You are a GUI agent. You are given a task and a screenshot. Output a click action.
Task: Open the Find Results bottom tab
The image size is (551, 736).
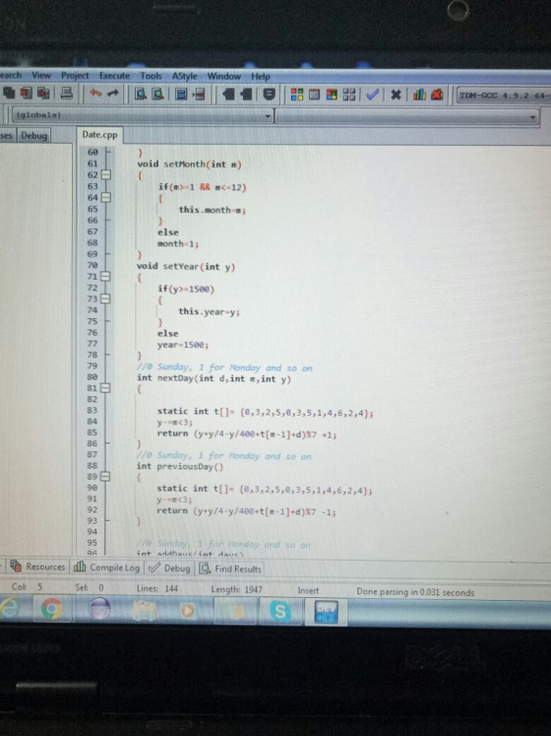click(230, 569)
